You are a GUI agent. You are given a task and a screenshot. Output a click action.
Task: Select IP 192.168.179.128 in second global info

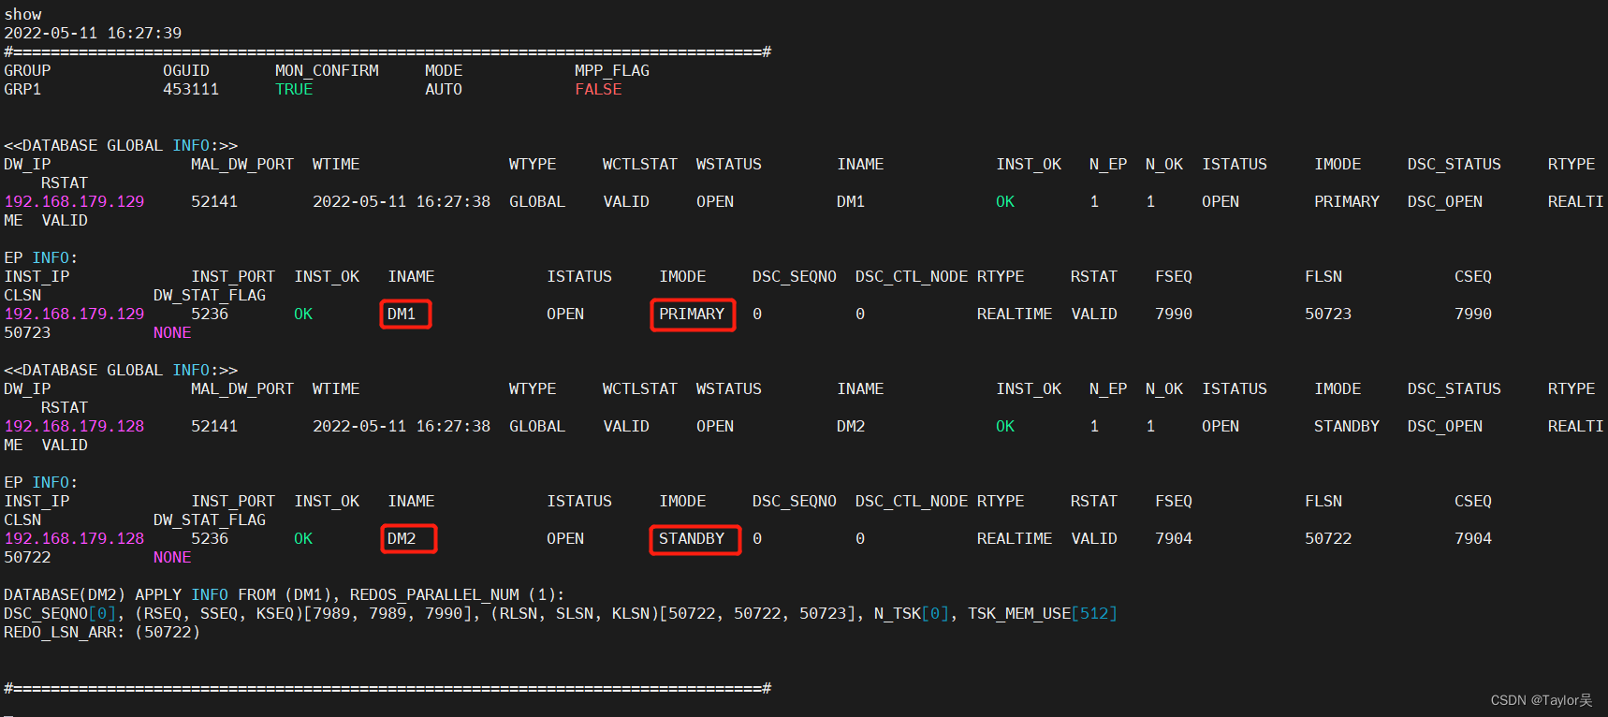(x=74, y=427)
